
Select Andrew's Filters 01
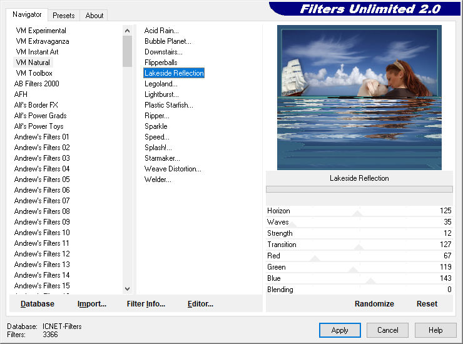tap(42, 137)
